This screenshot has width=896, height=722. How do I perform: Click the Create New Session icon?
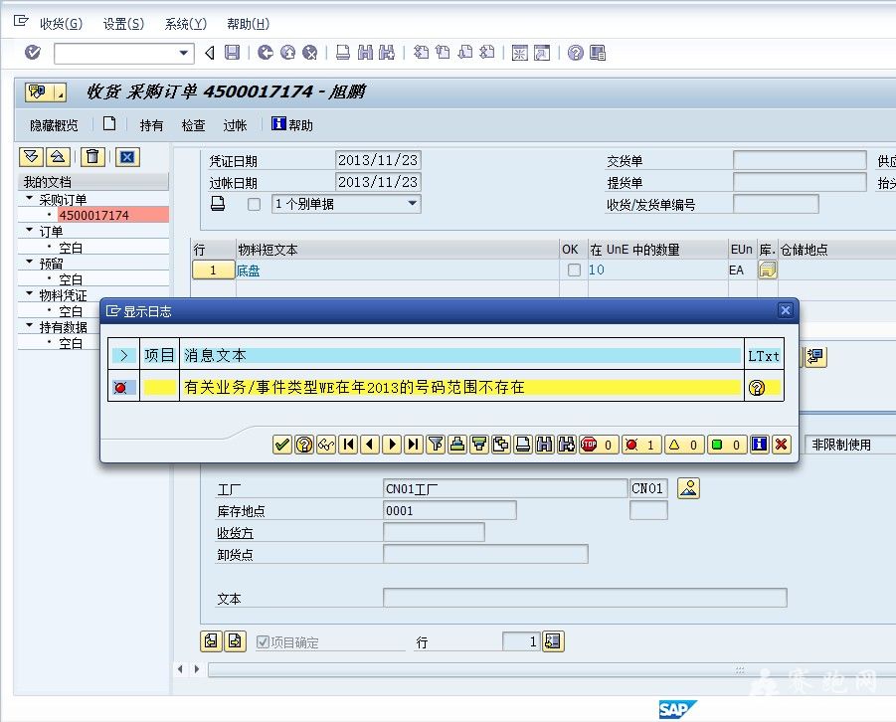[x=519, y=53]
